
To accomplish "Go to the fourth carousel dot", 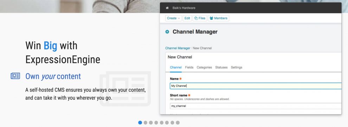I will 156,122.
